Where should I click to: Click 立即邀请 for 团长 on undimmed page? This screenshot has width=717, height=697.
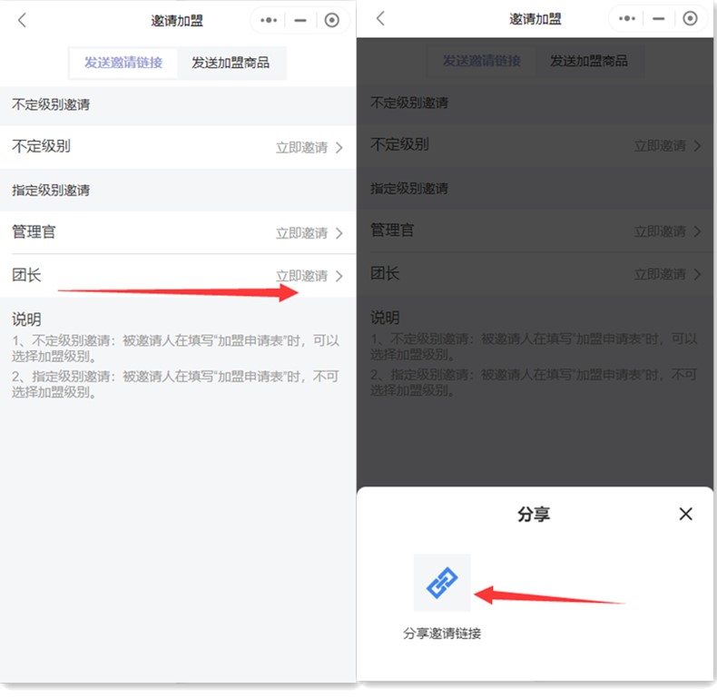tap(301, 276)
